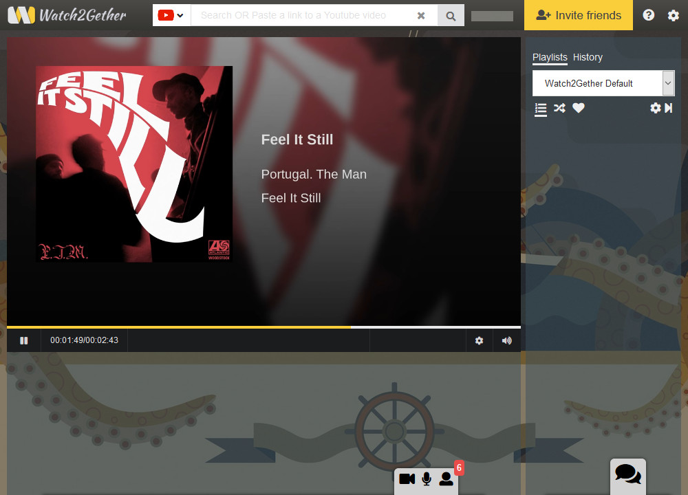
Task: Click the Invite friends button
Action: tap(578, 15)
